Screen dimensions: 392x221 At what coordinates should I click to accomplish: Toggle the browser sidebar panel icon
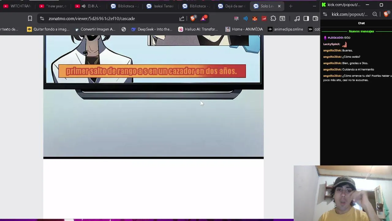click(306, 19)
